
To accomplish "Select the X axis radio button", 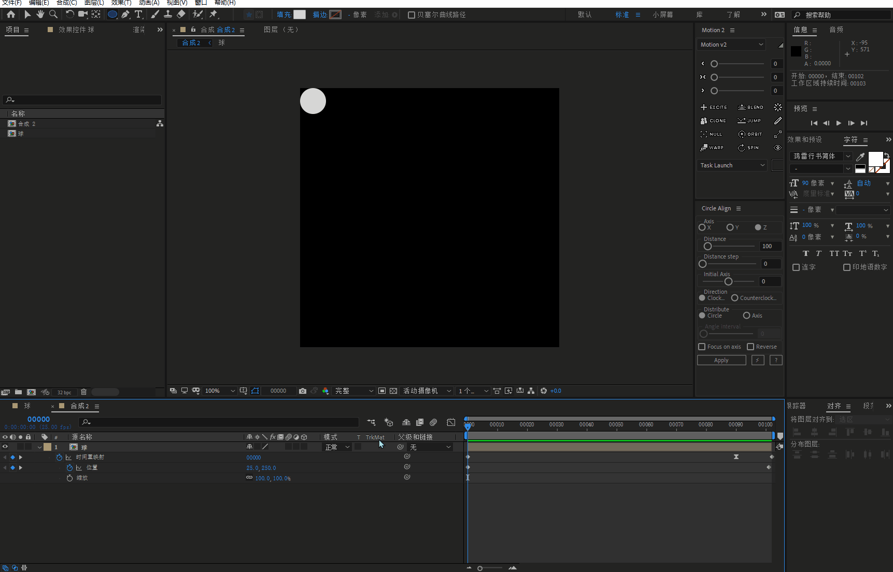I will [702, 227].
